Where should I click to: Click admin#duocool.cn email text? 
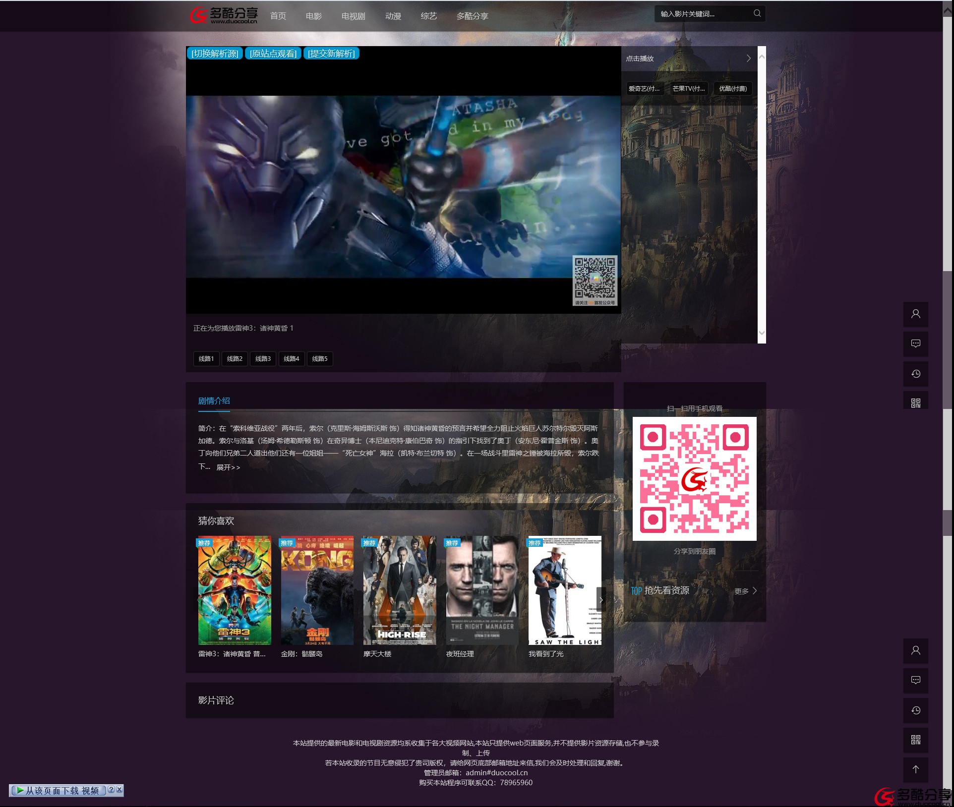point(496,772)
